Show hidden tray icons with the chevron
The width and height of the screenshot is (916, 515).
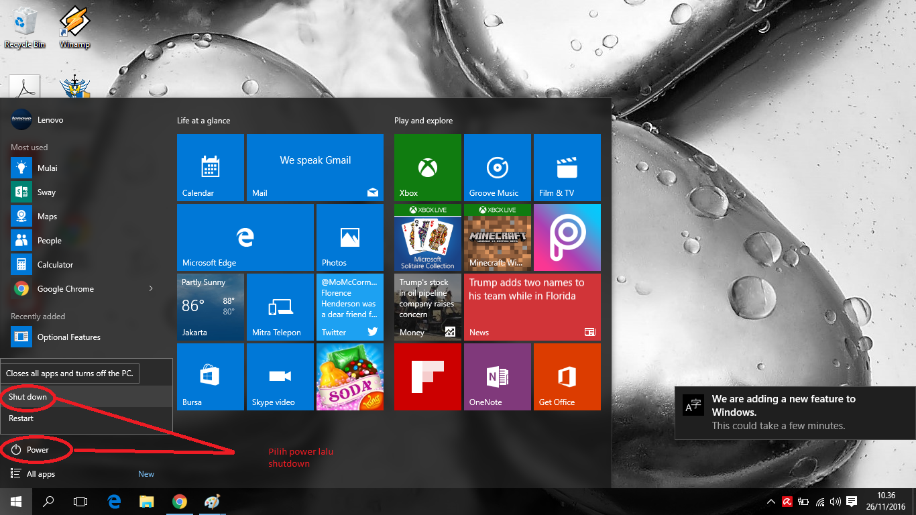[x=770, y=502]
